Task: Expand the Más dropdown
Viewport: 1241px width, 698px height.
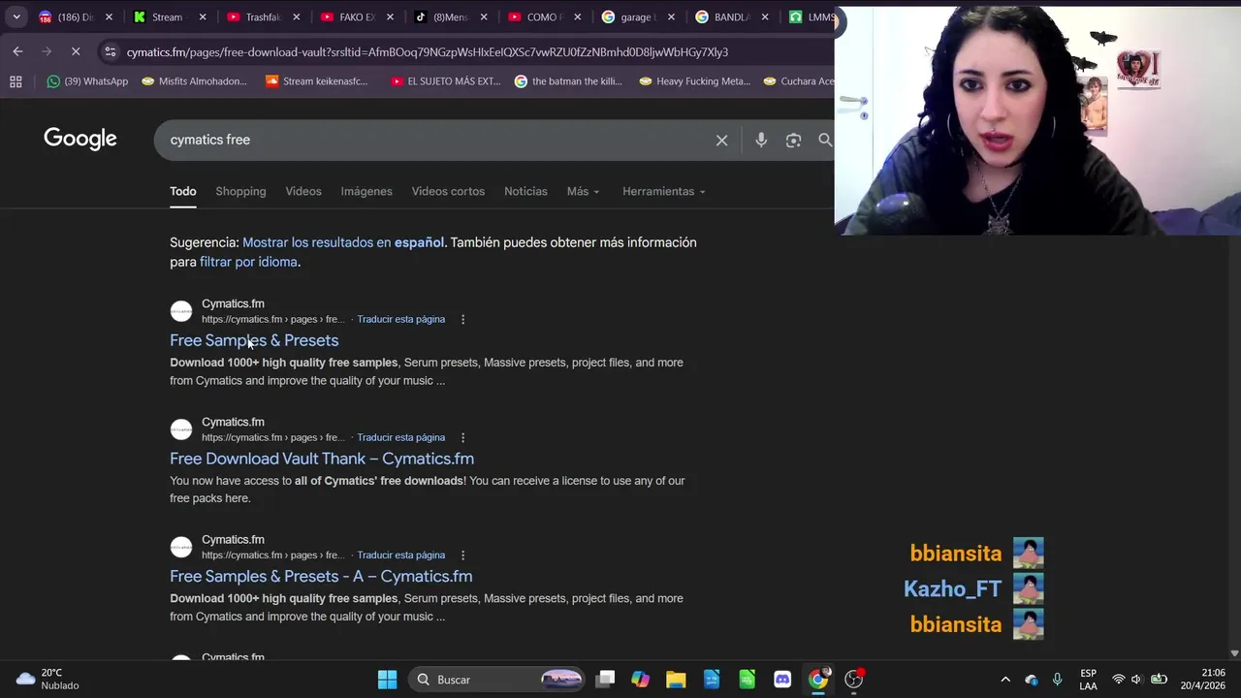Action: [x=583, y=191]
